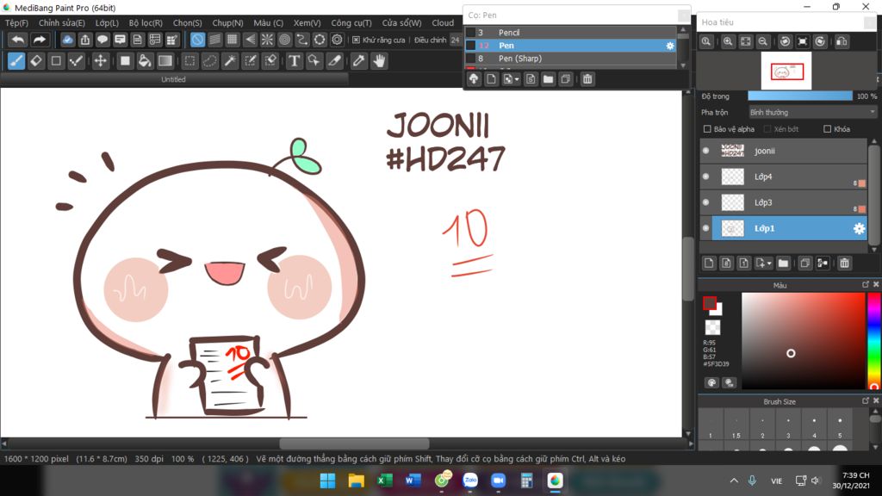Zoom out in the navigator panel
This screenshot has height=496, width=882.
763,41
